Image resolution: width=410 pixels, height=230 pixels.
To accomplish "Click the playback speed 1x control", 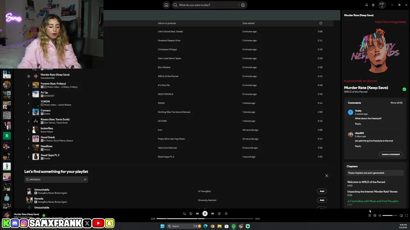I will (184, 214).
